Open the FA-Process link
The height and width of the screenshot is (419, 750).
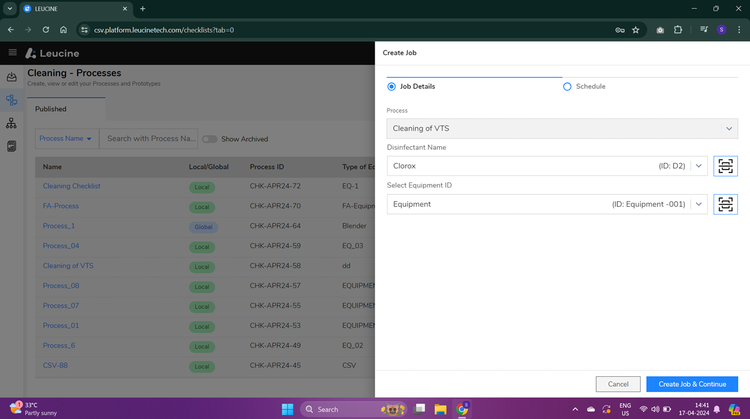pyautogui.click(x=61, y=206)
